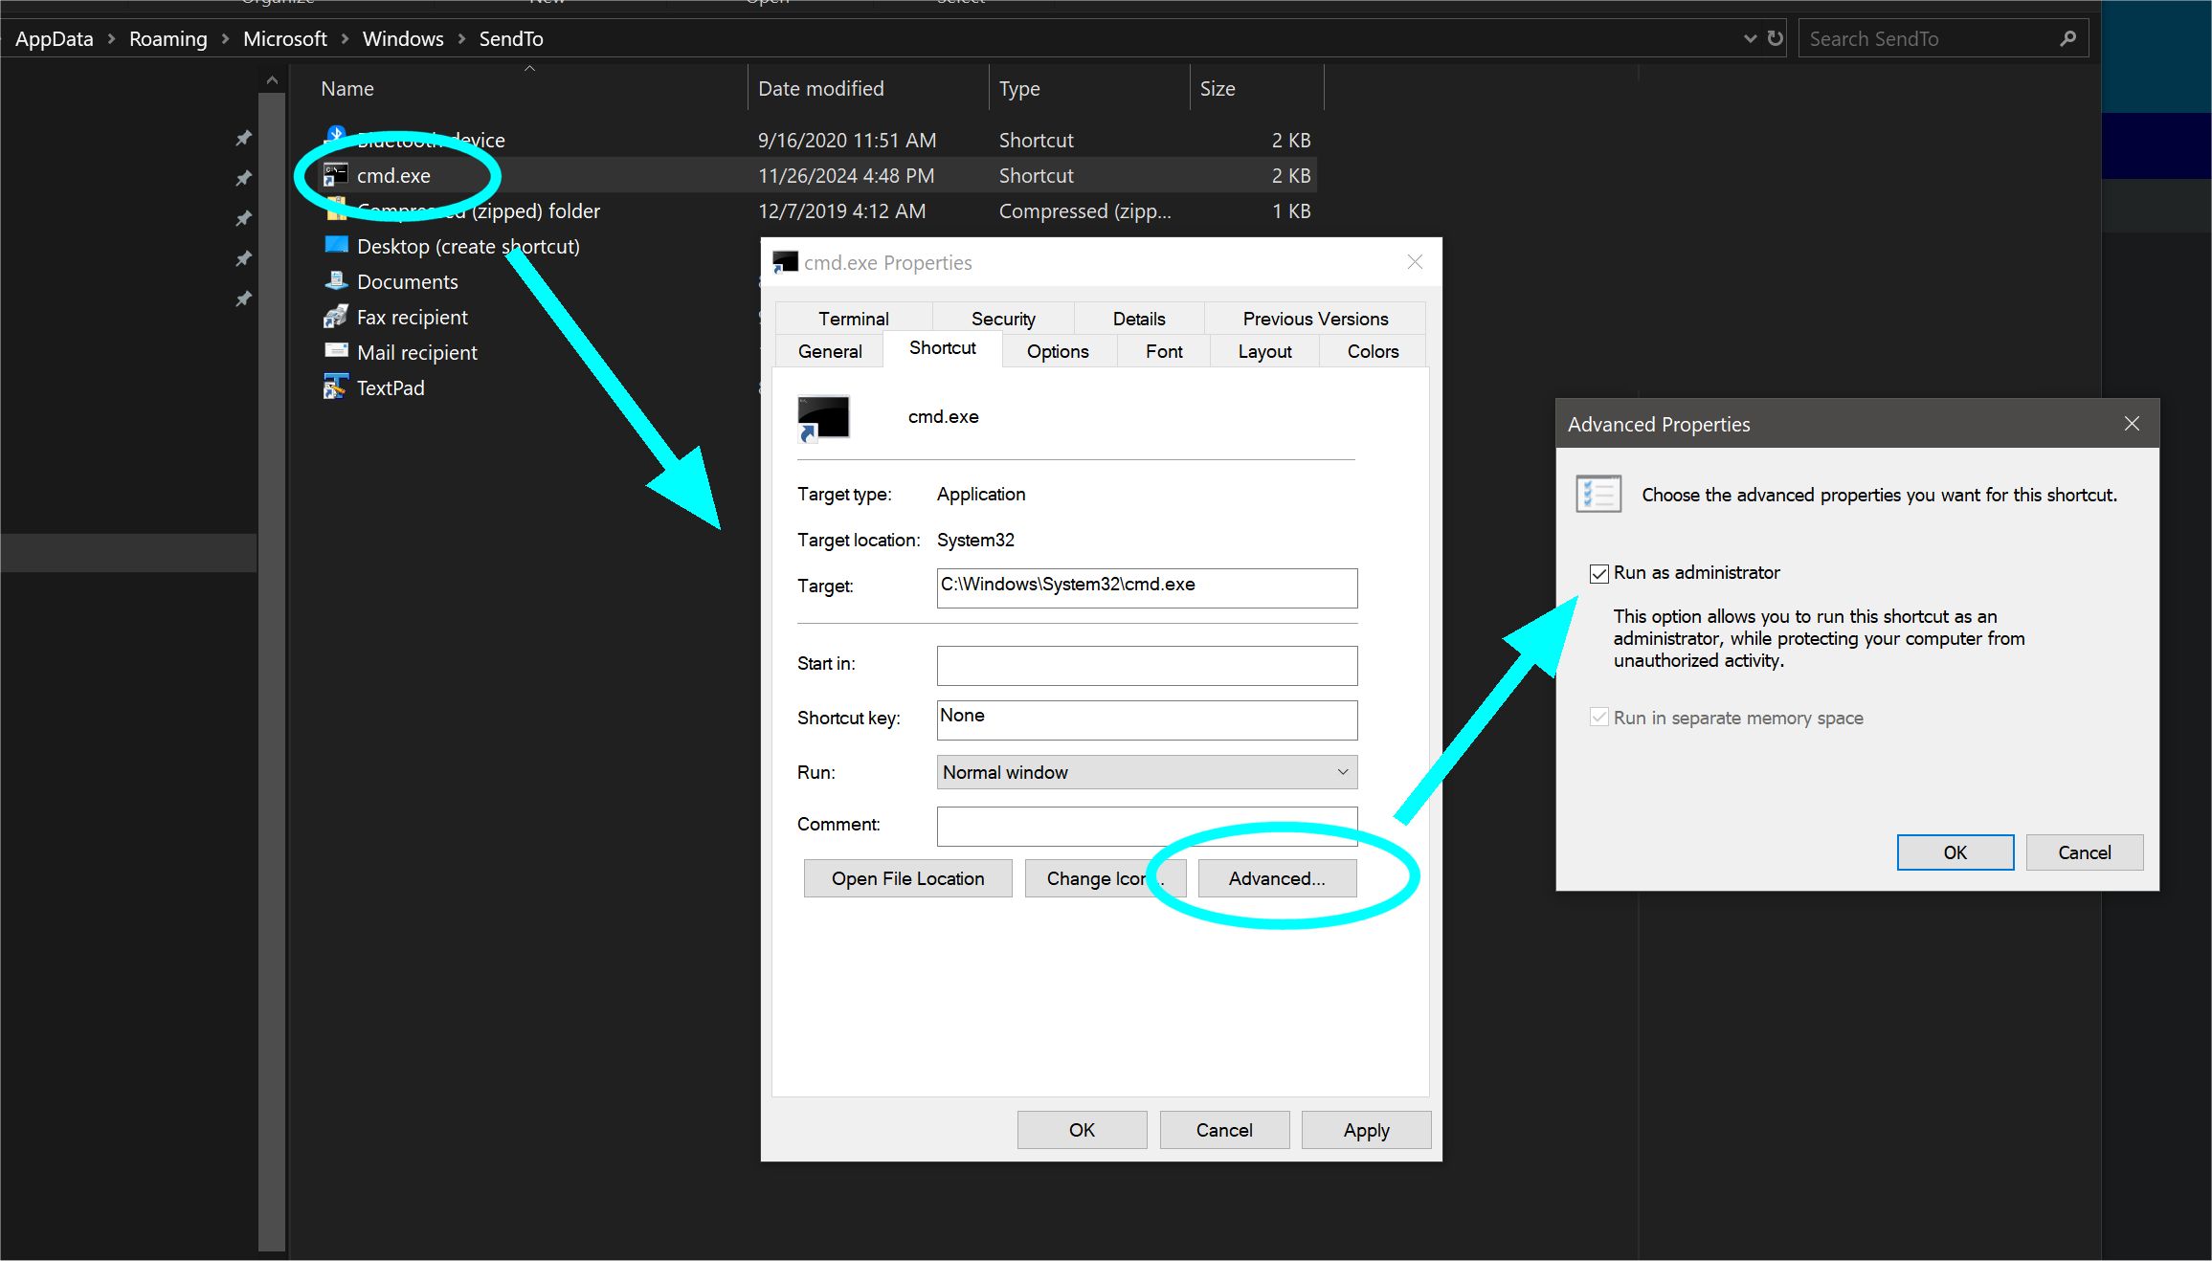Click the Mail recipient envelope icon

tap(335, 351)
